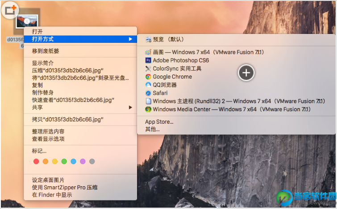Apply the green tag color

point(64,162)
